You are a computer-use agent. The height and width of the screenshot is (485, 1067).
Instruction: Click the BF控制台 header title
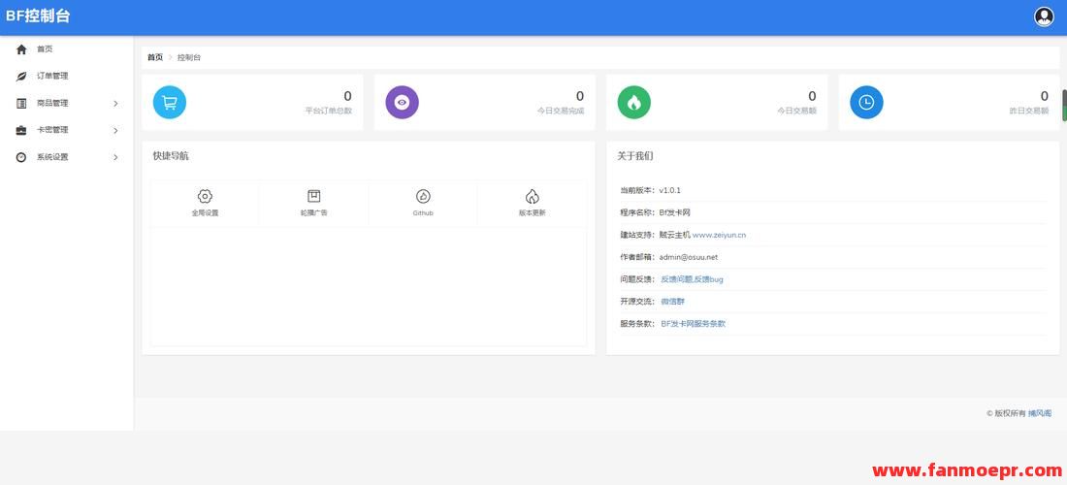click(x=38, y=16)
